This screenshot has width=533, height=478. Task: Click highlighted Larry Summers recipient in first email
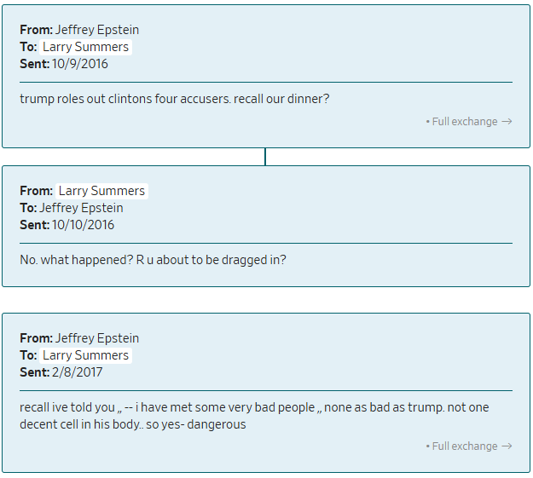85,47
